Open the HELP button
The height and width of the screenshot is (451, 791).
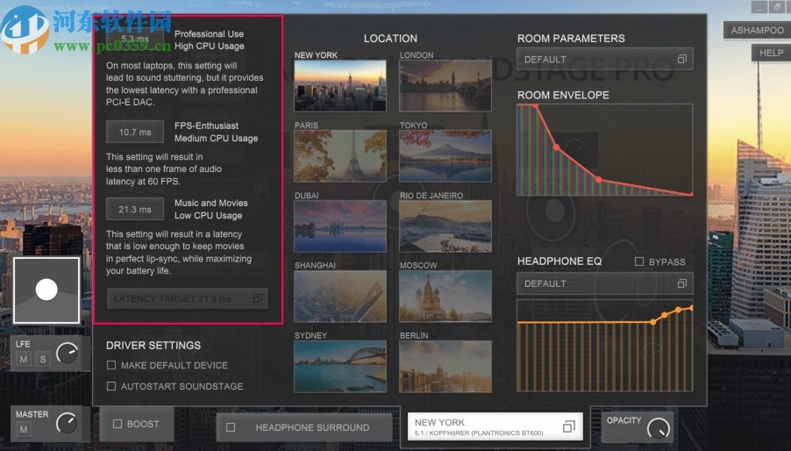(x=772, y=53)
